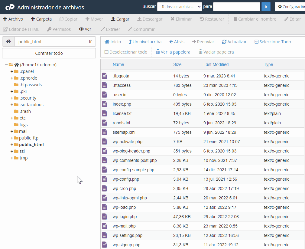Select the robots.txt file

click(202, 123)
